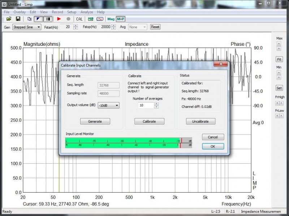Screen dimensions: 289x216
Task: Toggle the M+P magnitude and phase view
Action: tap(120, 19)
